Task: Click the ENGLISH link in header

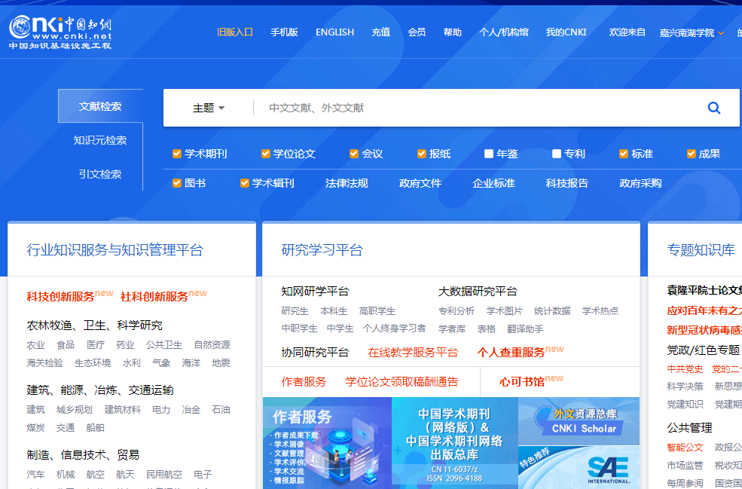Action: point(334,32)
